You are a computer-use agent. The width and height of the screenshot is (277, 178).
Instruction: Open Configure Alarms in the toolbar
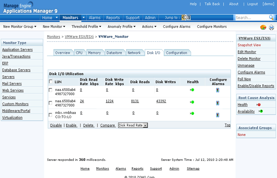177,27
